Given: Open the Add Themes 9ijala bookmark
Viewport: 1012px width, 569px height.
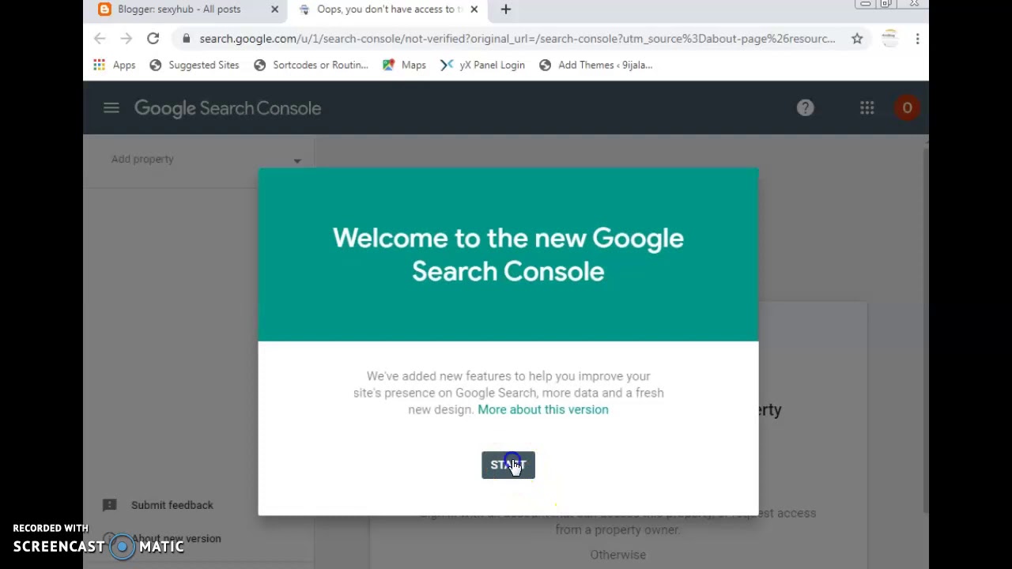Looking at the screenshot, I should pos(595,65).
